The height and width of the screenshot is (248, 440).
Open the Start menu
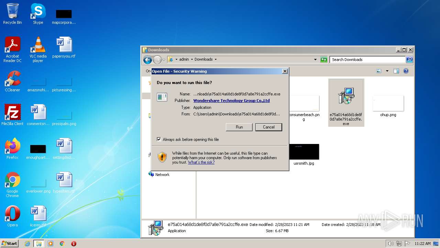click(x=10, y=244)
